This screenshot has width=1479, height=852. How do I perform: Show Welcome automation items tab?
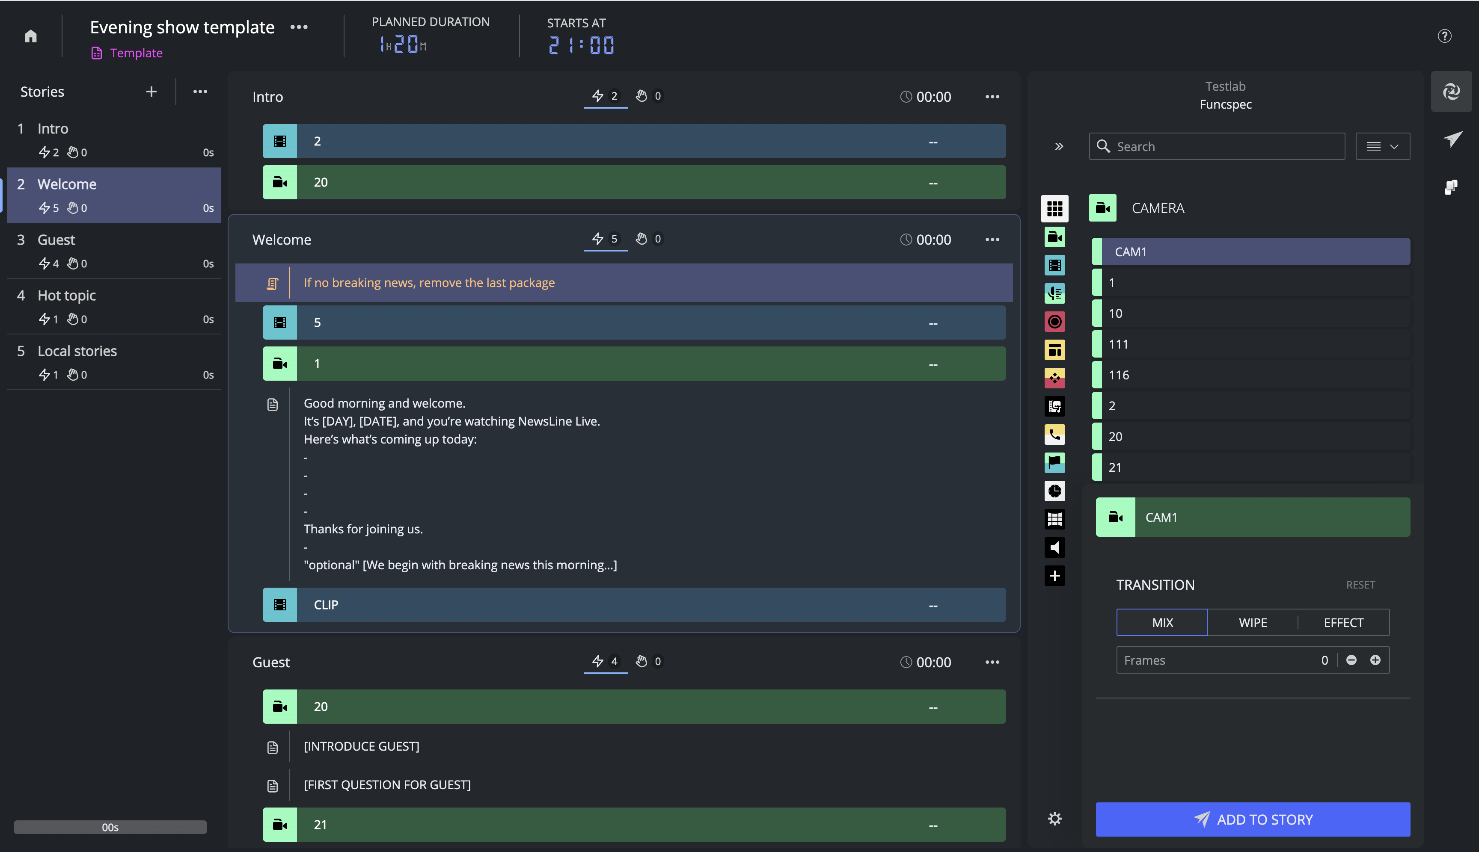pyautogui.click(x=606, y=239)
